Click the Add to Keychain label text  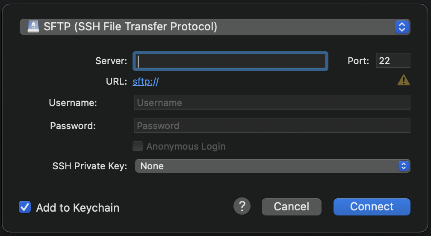(77, 208)
